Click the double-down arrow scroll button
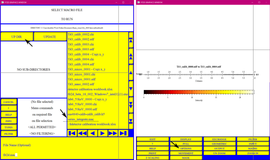Image resolution: width=270 pixels, height=160 pixels. click(131, 105)
